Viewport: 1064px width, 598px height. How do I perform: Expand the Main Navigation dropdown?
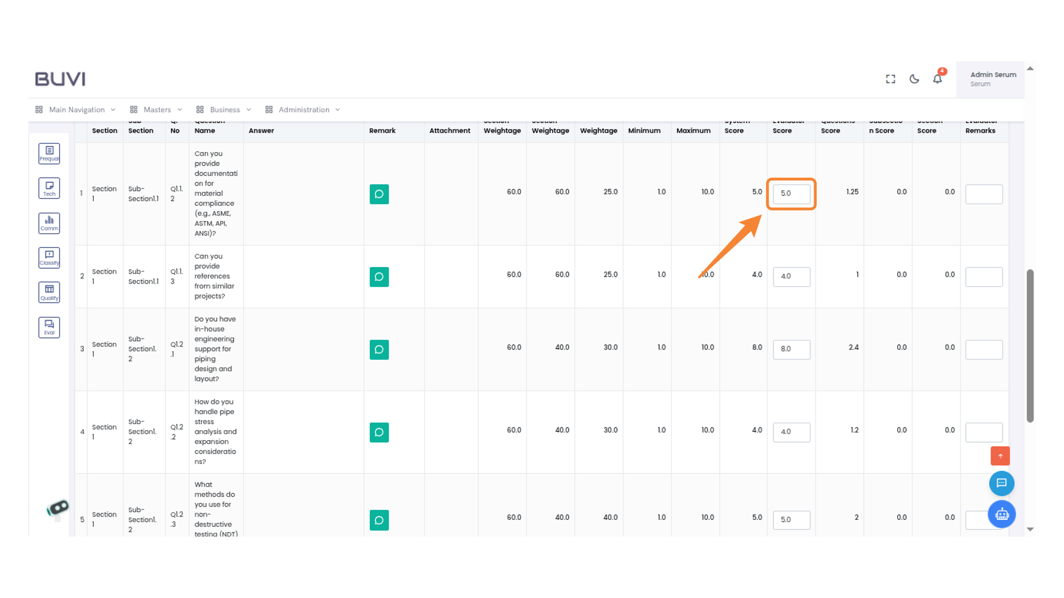click(x=76, y=110)
